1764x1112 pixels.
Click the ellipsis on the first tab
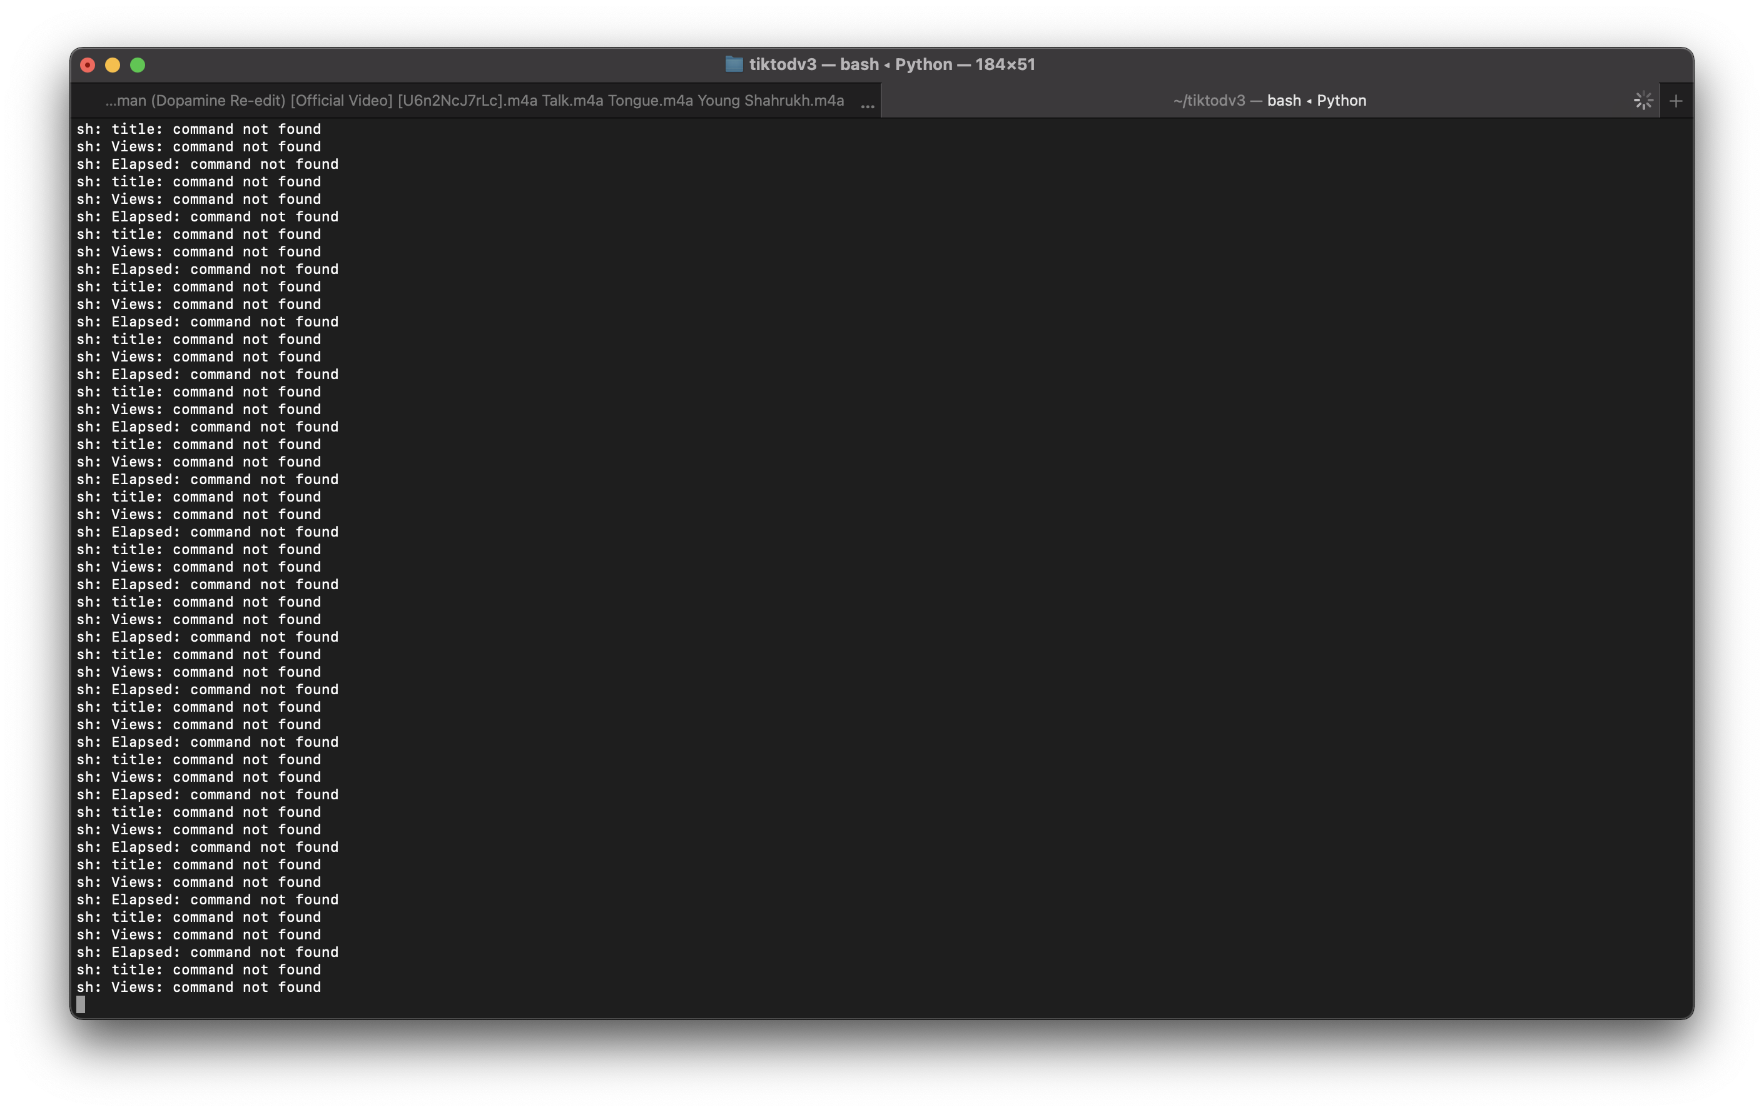click(x=868, y=107)
